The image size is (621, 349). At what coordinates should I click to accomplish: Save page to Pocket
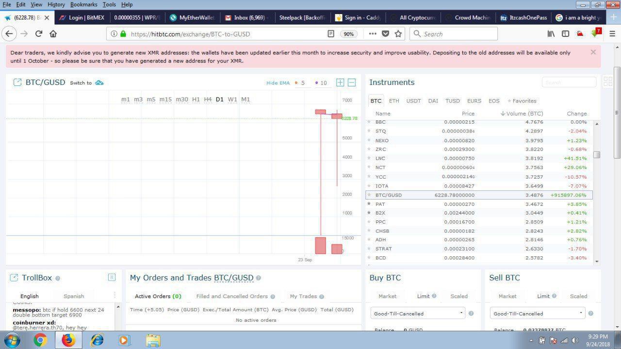385,34
